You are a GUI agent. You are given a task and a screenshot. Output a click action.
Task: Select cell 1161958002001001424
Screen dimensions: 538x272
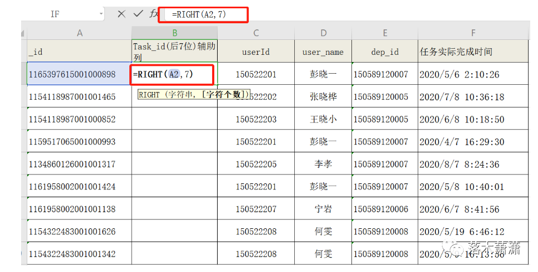[79, 186]
